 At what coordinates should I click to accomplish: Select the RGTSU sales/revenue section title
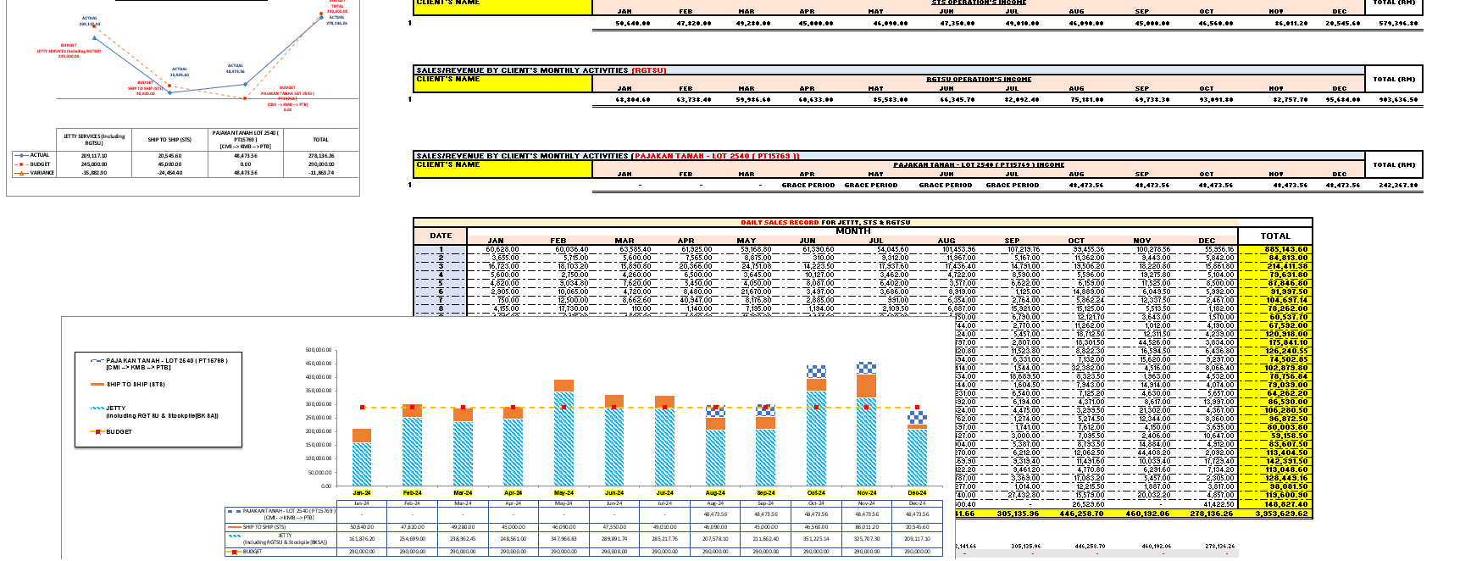coord(541,70)
